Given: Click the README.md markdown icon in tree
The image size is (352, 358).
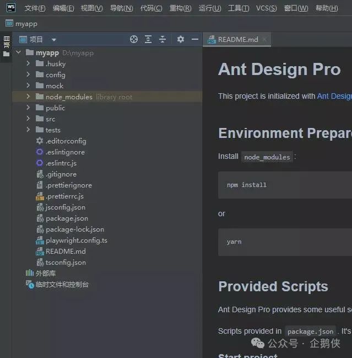Looking at the screenshot, I should pyautogui.click(x=40, y=251).
